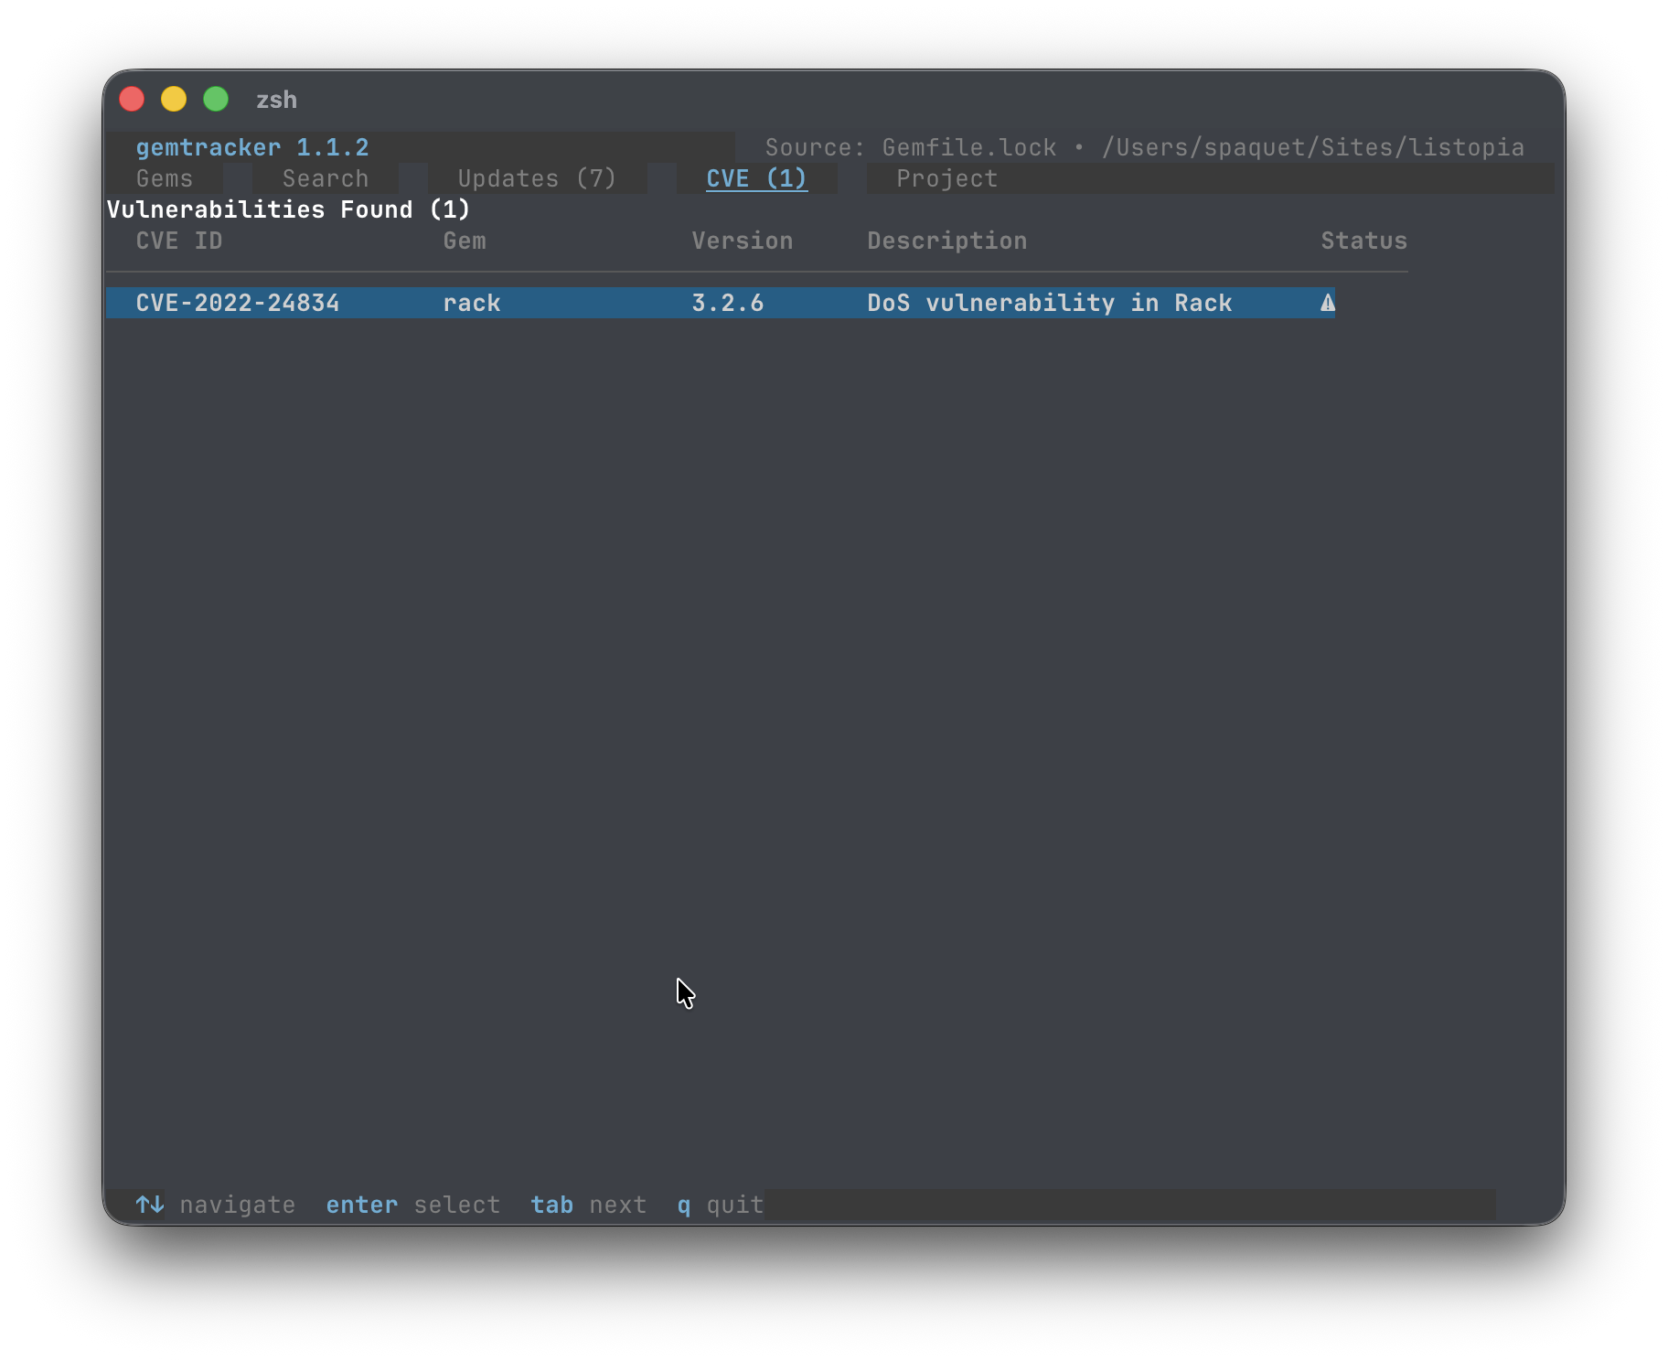Select the CVE (1) tab

[756, 178]
